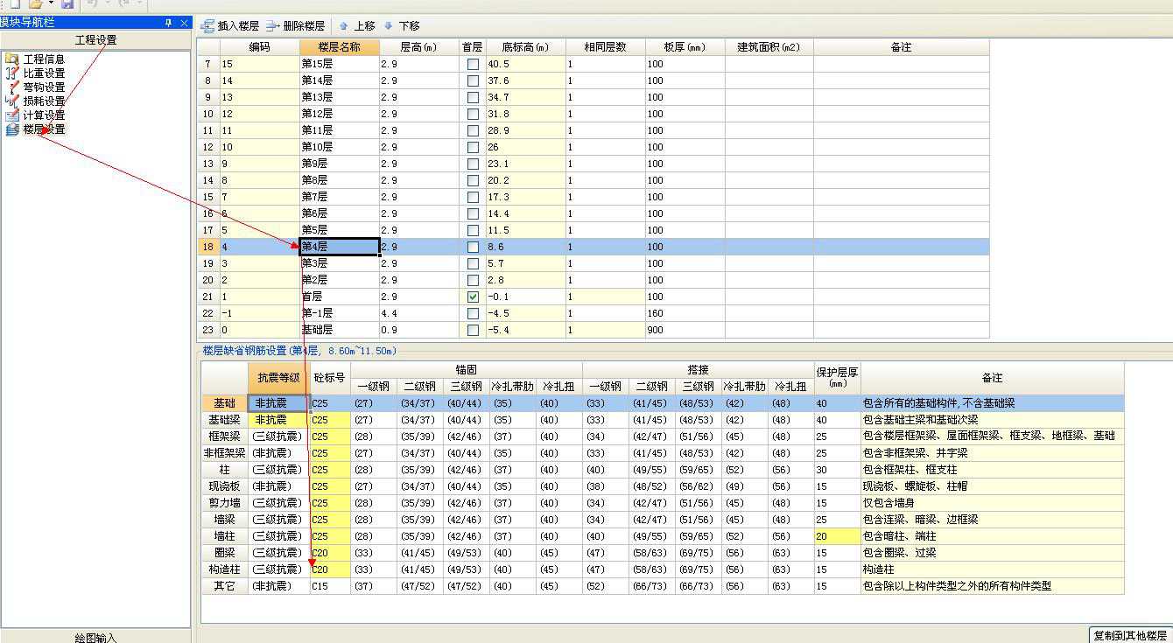Click the 层高 cell 4.4 of 第-1层
The height and width of the screenshot is (643, 1173).
click(x=419, y=313)
